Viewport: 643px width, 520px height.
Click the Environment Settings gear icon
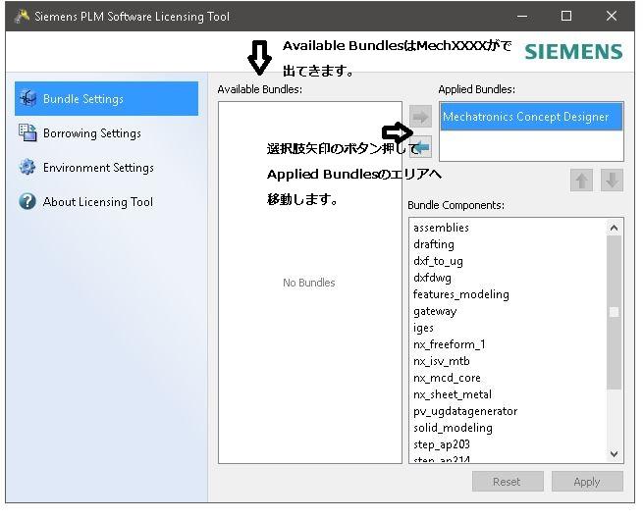coord(27,167)
